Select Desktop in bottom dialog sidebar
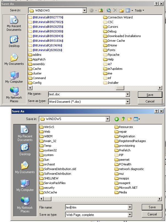The width and height of the screenshot is (166, 222). pyautogui.click(x=25, y=150)
